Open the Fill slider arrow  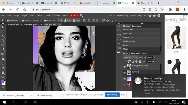tap(153, 62)
